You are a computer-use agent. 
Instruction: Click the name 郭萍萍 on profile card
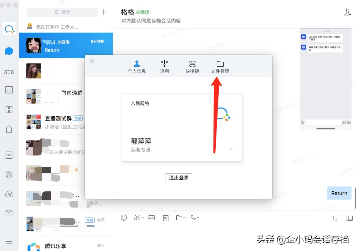(141, 141)
